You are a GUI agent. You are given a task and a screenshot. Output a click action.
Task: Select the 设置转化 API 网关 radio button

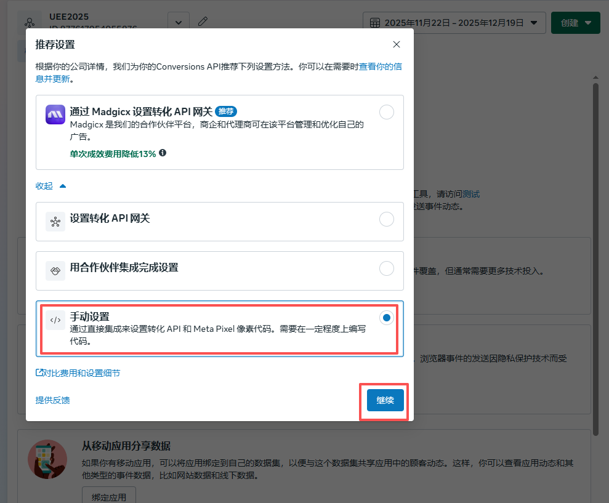386,219
